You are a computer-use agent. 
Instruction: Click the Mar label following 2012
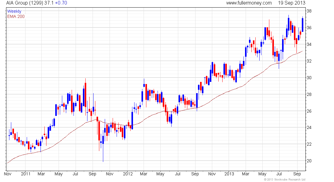pyautogui.click(x=144, y=174)
